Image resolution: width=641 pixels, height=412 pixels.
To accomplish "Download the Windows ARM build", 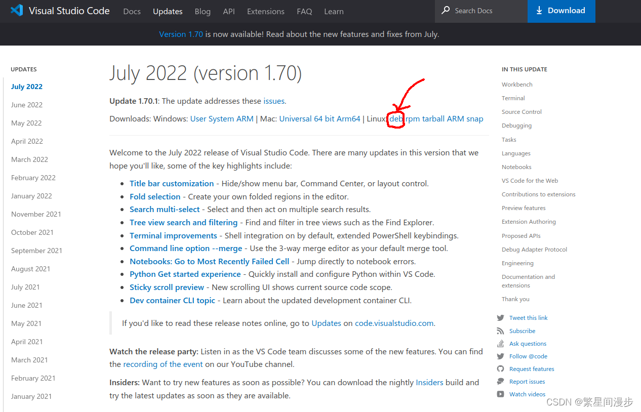I will click(x=245, y=119).
